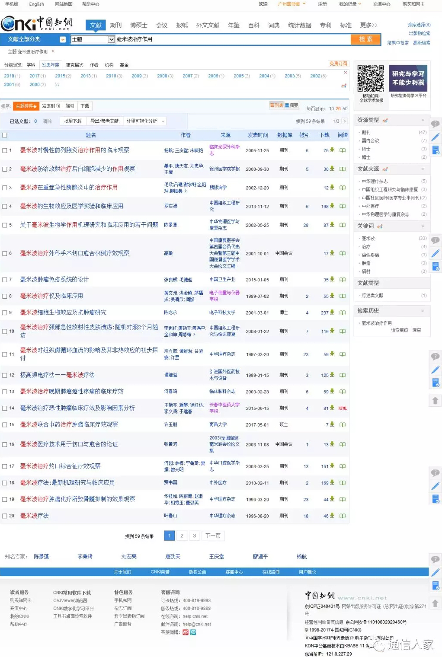Open the 外文文献 tab
This screenshot has width=442, height=657.
point(208,25)
